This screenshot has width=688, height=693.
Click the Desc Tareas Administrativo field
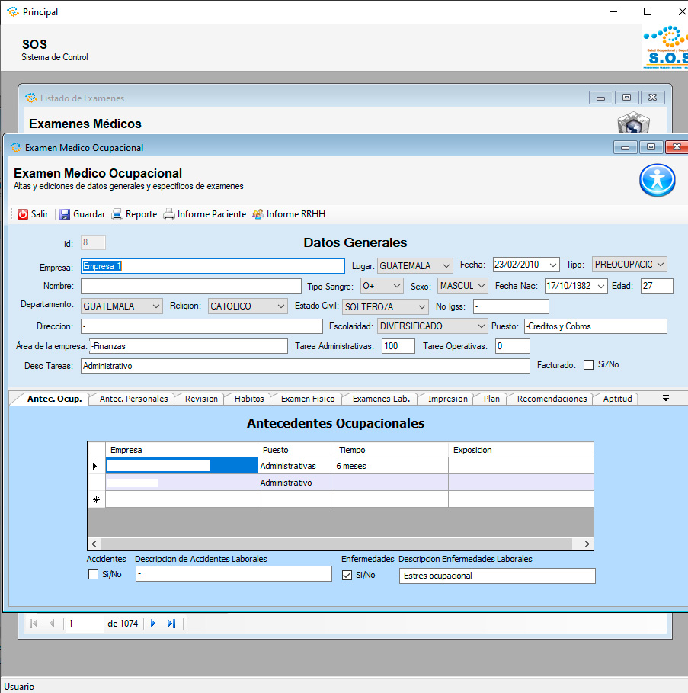tap(305, 366)
